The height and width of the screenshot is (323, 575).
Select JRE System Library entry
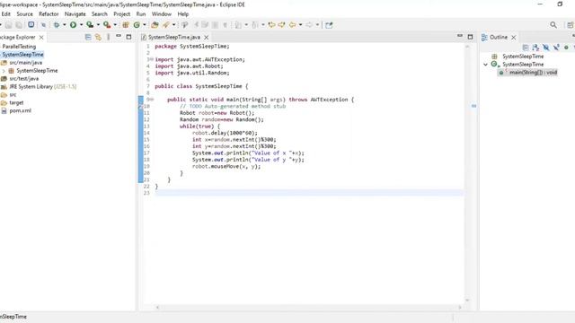(42, 87)
